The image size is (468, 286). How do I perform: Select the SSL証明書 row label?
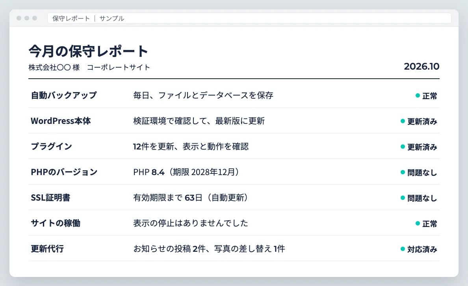[51, 198]
